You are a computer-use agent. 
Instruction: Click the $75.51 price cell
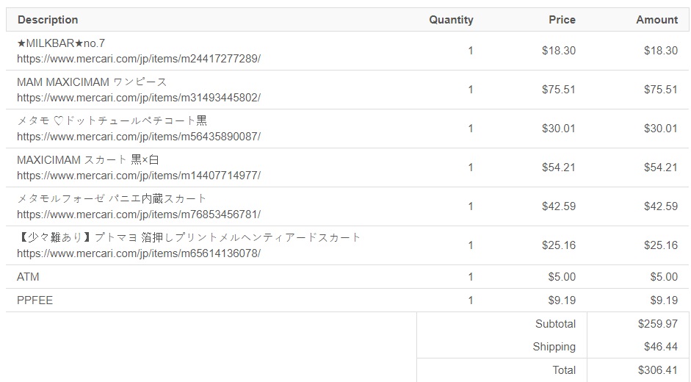559,90
